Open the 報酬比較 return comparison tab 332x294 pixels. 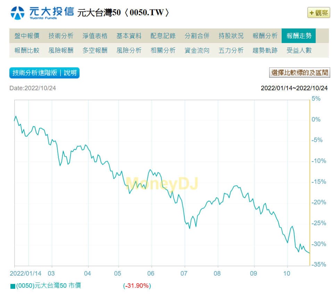[27, 50]
